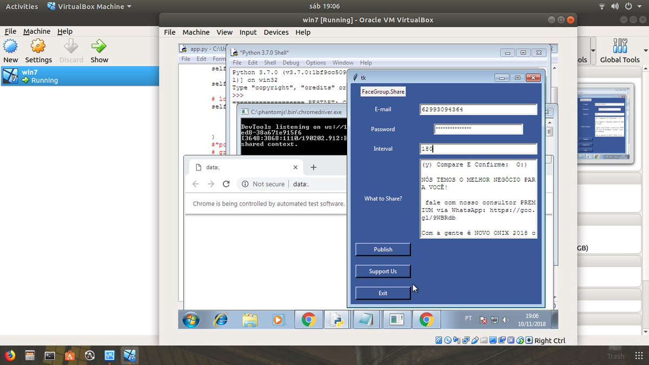Click the Global Tools icon
Viewport: 649px width, 365px height.
point(620,46)
